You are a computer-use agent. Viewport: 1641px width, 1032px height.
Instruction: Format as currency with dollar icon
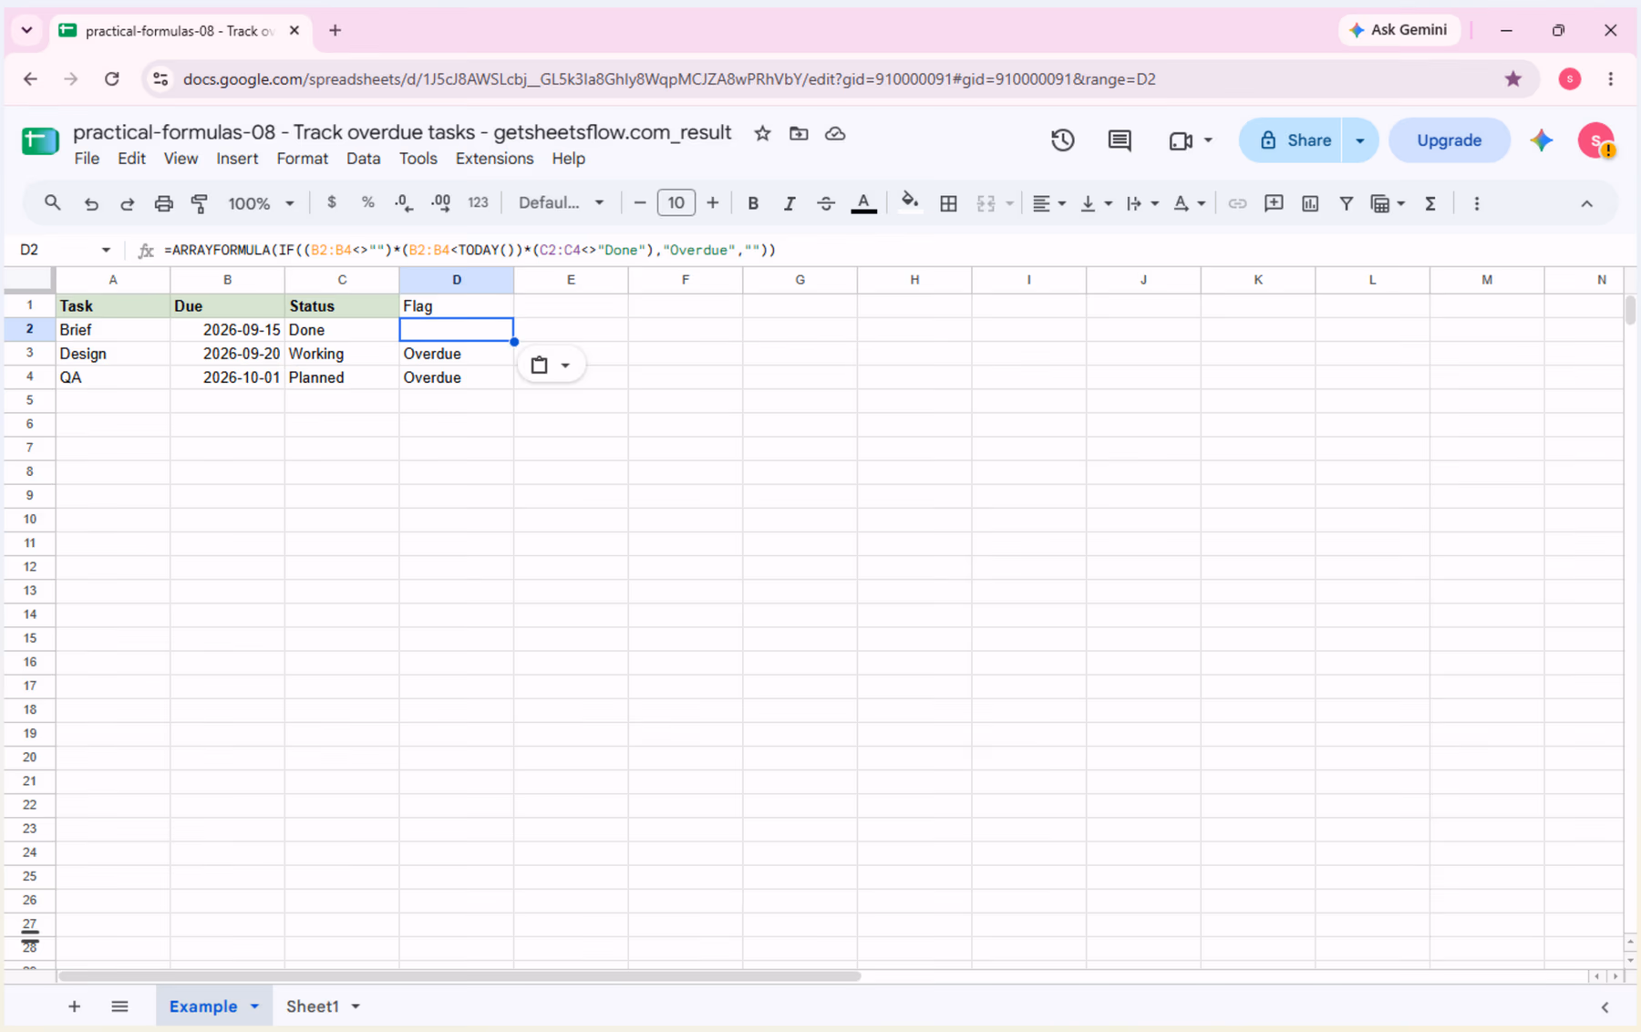(332, 202)
